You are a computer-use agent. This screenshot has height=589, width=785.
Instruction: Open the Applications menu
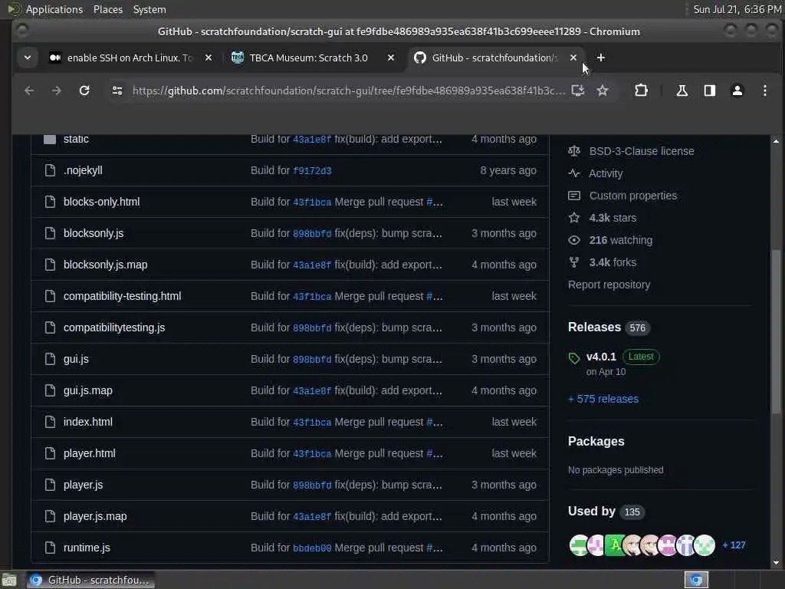pos(54,9)
